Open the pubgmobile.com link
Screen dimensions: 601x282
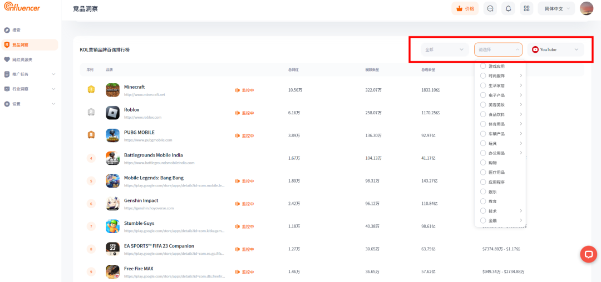(x=148, y=140)
